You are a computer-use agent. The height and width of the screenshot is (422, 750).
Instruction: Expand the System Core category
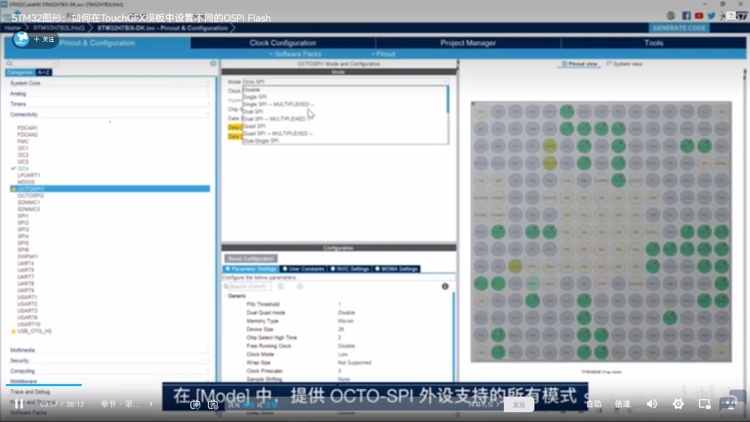[x=110, y=83]
